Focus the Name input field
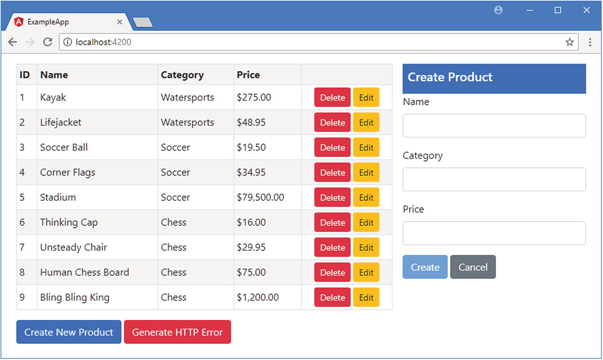The width and height of the screenshot is (603, 360). tap(494, 126)
